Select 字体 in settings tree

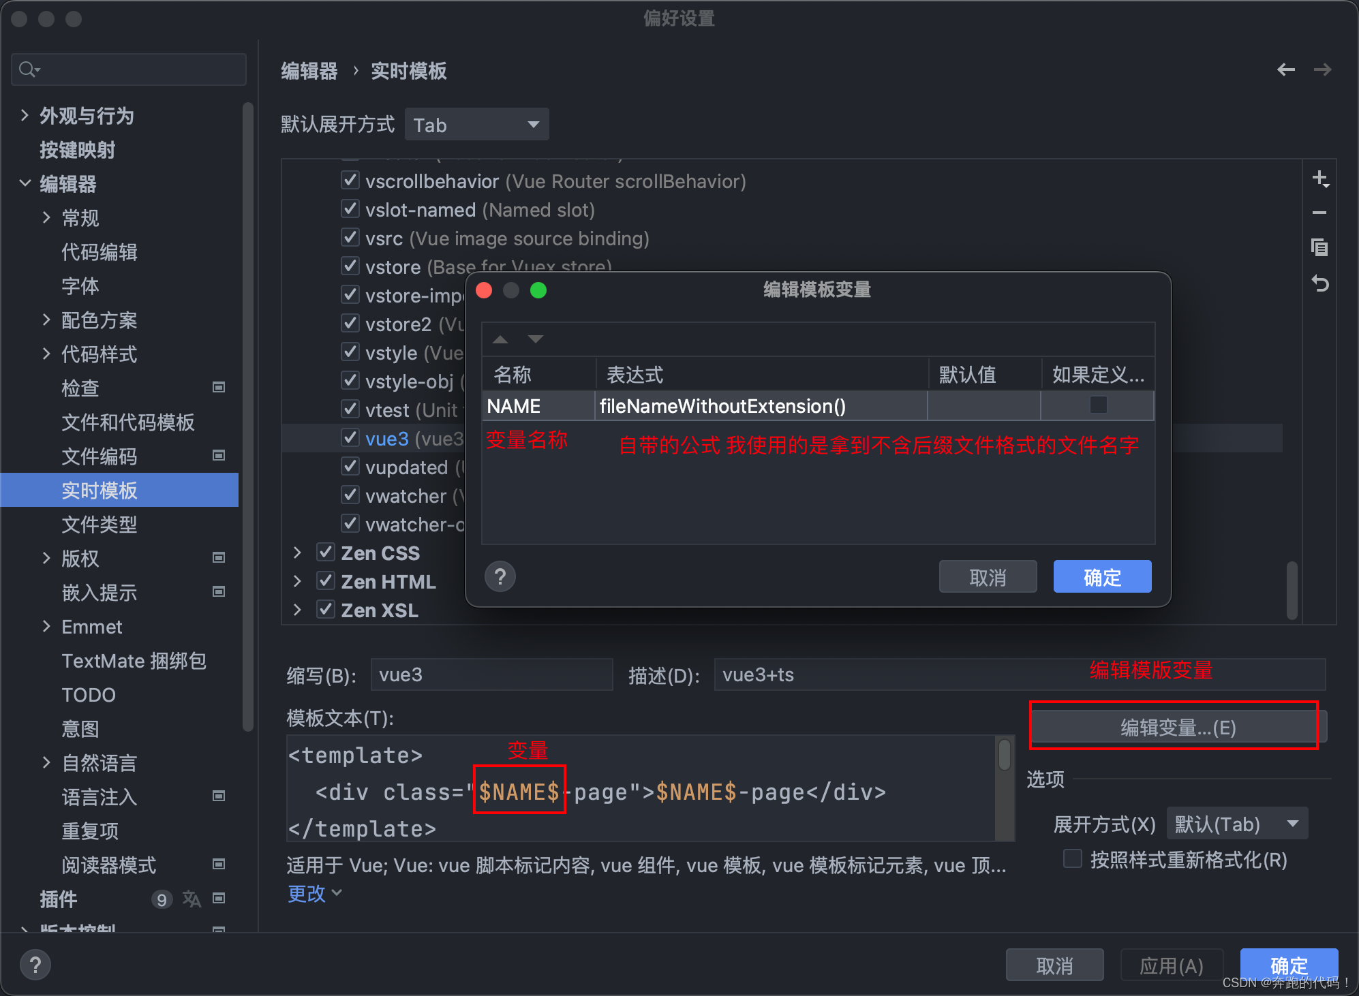[x=80, y=286]
